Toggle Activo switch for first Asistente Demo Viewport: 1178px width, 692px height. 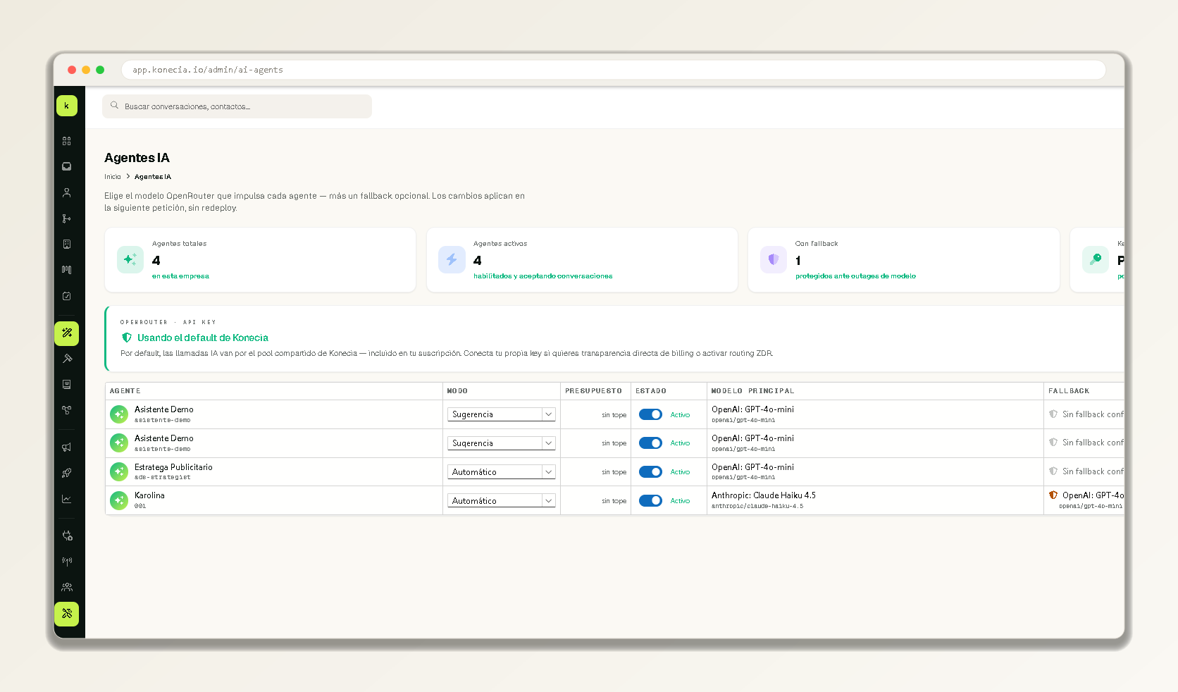[x=650, y=414]
